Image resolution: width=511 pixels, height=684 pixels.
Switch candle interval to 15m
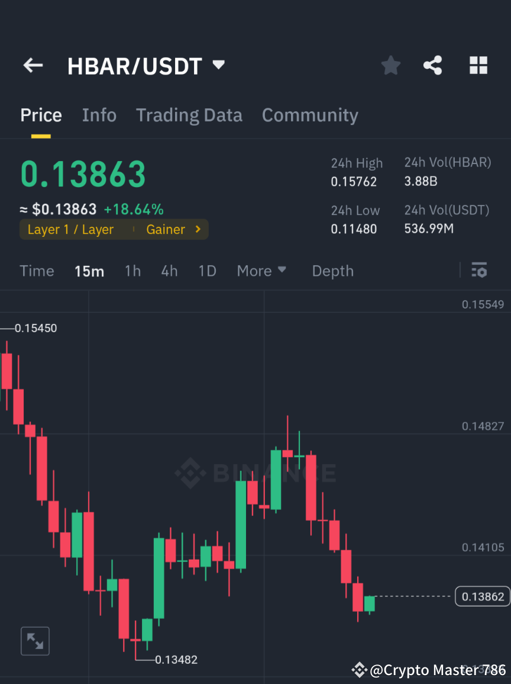[89, 271]
